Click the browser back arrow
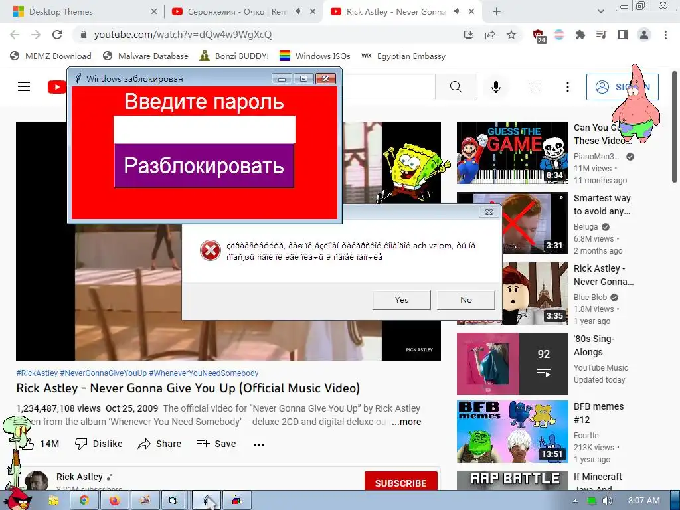680x510 pixels. click(x=15, y=35)
